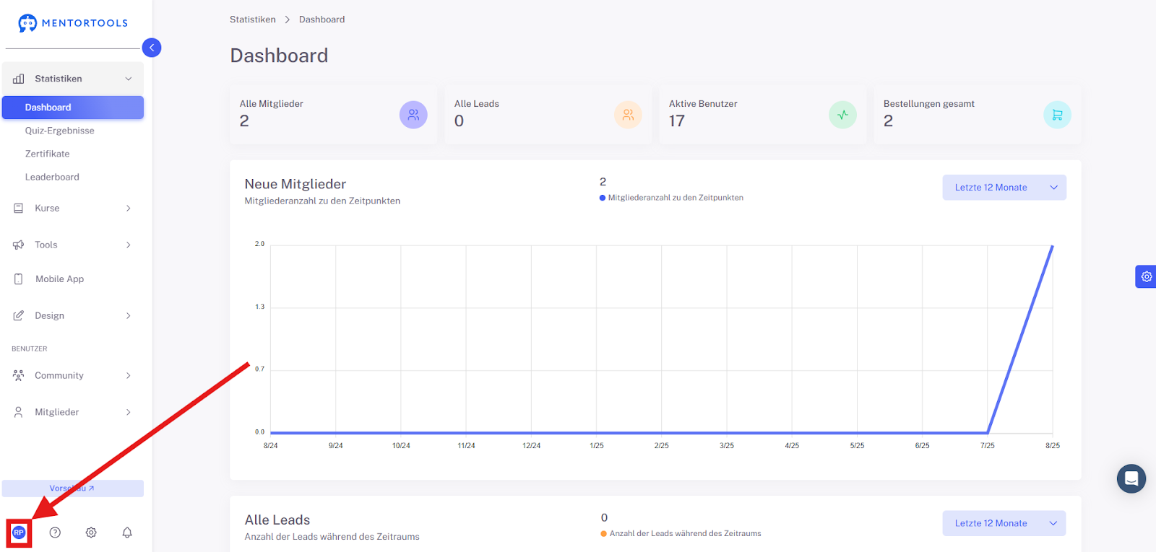Open the chat support bubble
Image resolution: width=1156 pixels, height=552 pixels.
click(x=1131, y=478)
